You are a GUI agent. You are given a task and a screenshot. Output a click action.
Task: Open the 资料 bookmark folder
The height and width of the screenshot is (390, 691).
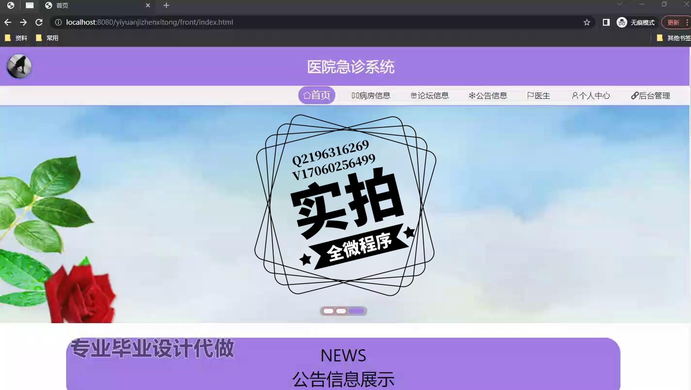coord(16,38)
